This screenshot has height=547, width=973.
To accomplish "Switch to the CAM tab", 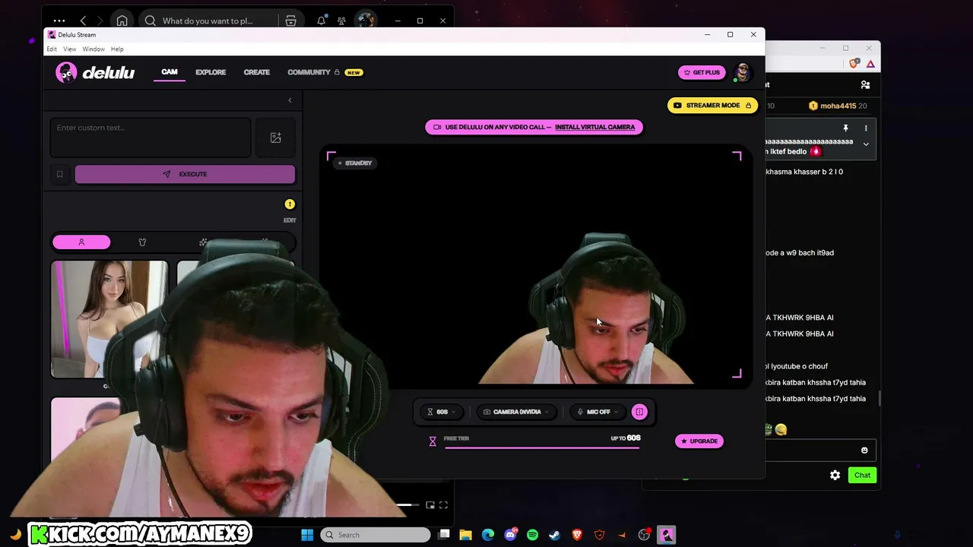I will [x=170, y=72].
